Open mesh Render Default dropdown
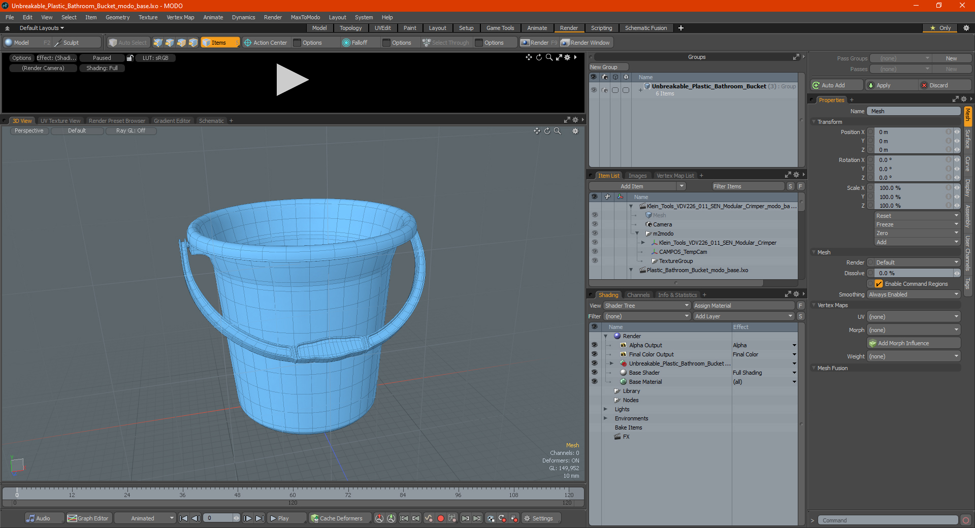 coord(914,262)
